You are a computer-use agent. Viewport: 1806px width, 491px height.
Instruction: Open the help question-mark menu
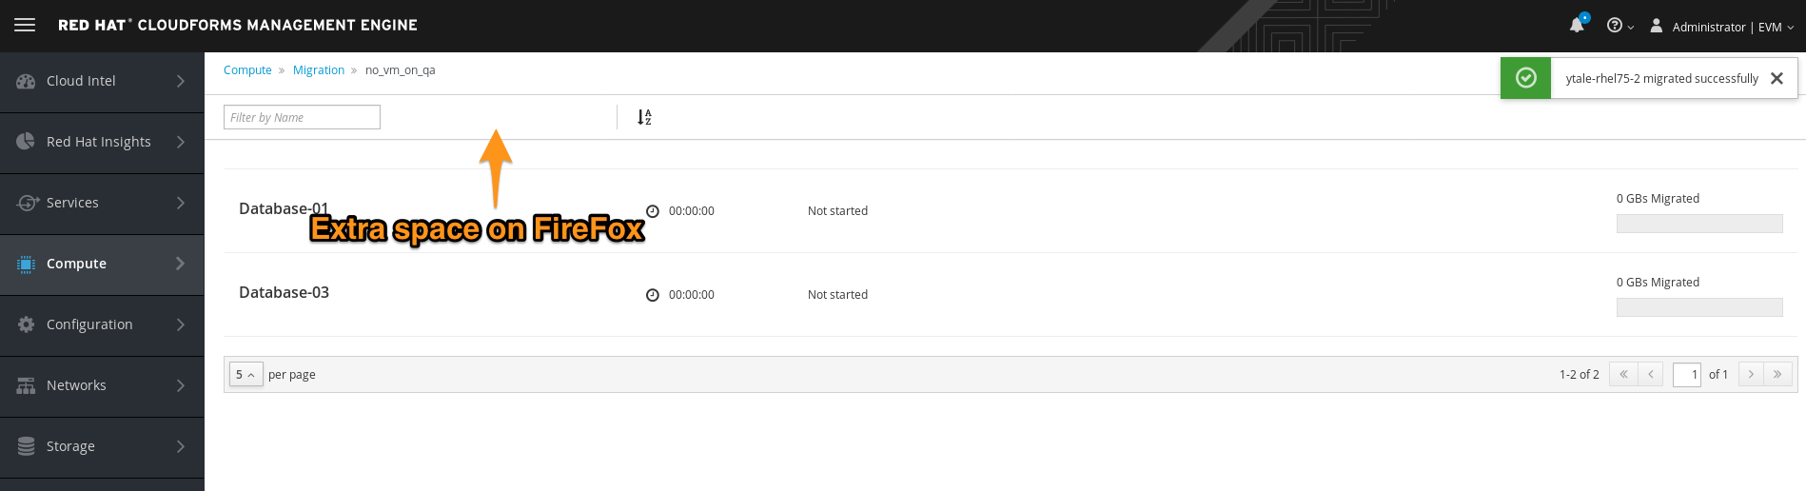pos(1620,26)
